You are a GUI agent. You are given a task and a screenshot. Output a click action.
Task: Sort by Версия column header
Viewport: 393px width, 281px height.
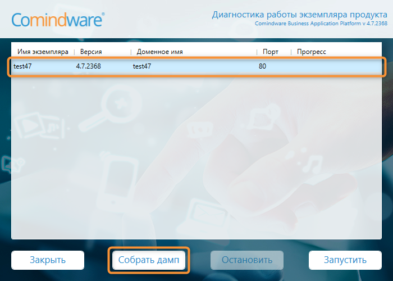pos(91,52)
